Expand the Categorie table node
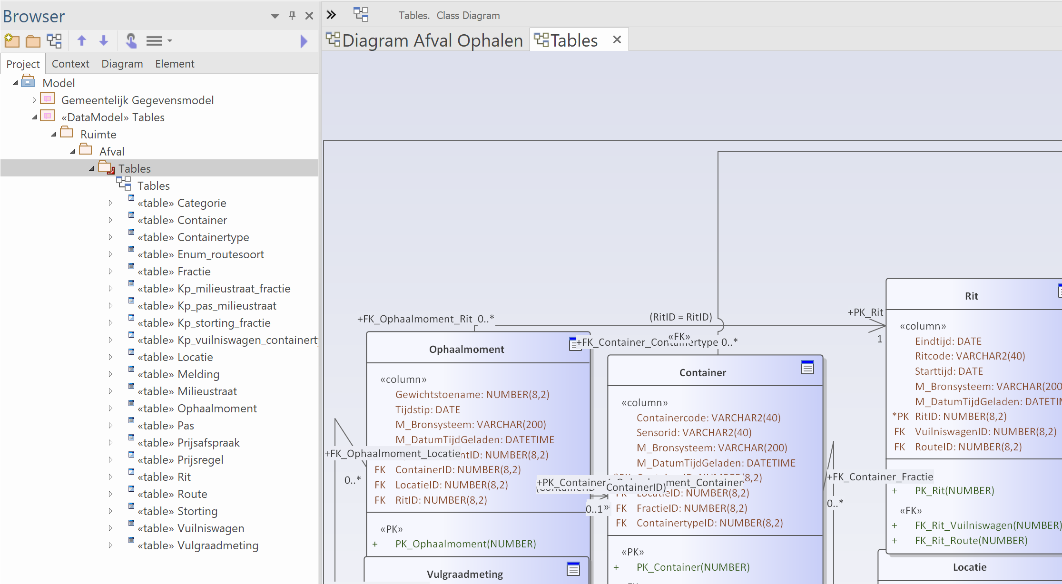The height and width of the screenshot is (584, 1062). (x=110, y=203)
